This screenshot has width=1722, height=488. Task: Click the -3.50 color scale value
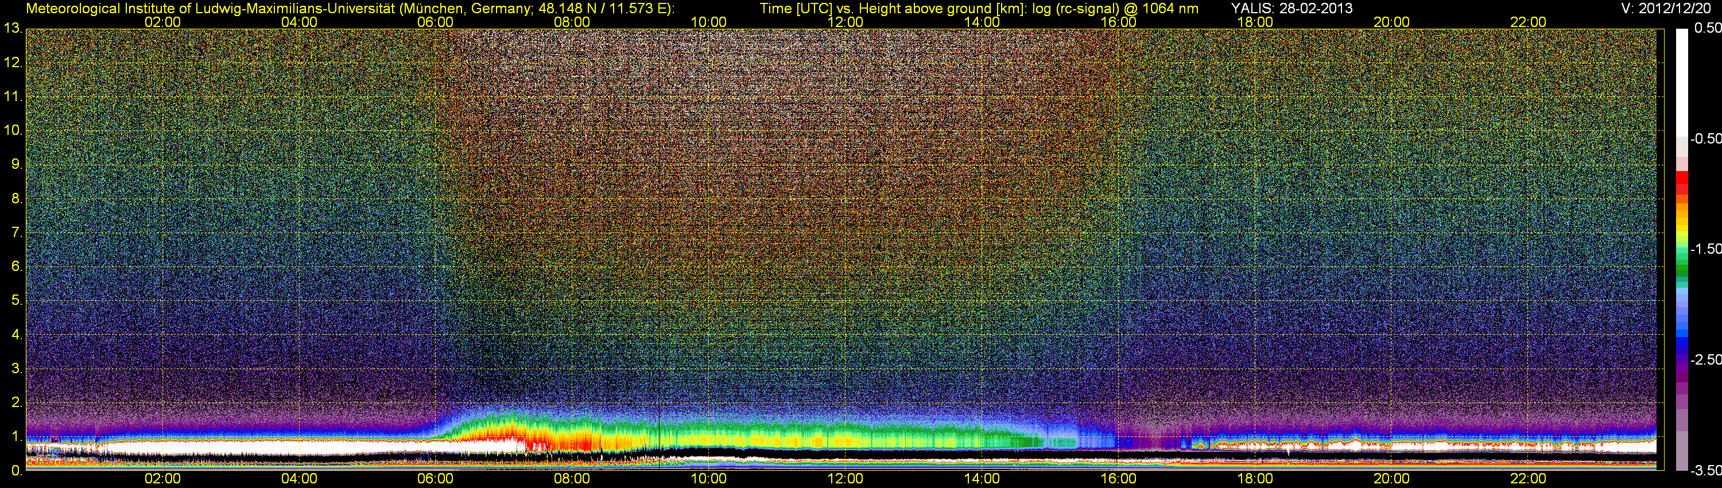pyautogui.click(x=1705, y=471)
